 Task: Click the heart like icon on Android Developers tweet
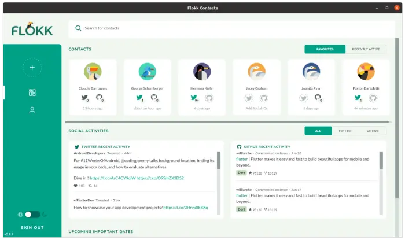[76, 186]
